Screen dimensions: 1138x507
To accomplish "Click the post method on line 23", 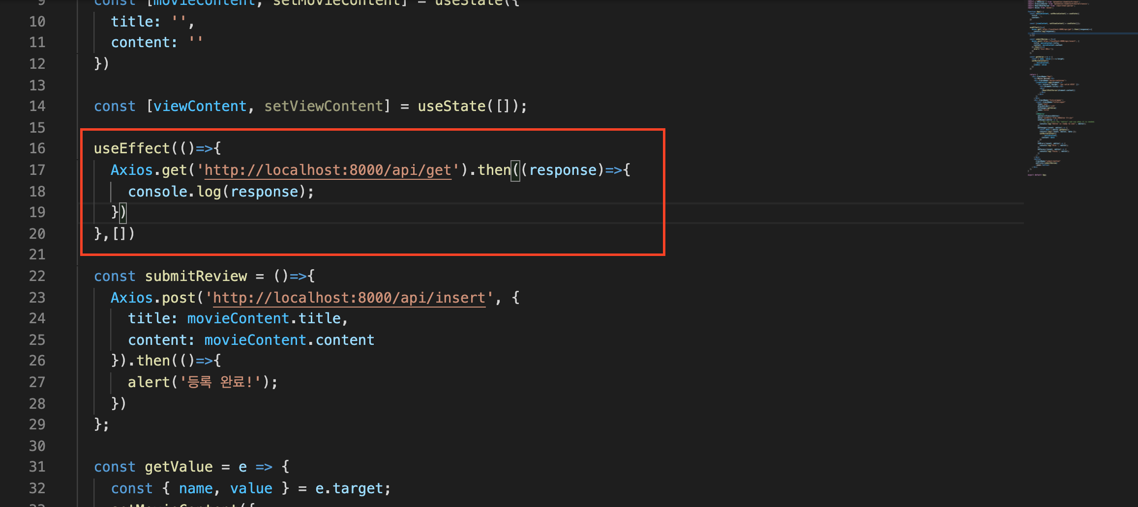I will point(179,298).
